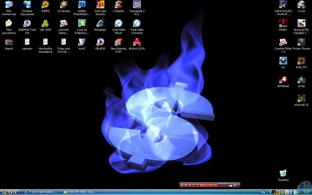Adjust the mini player volume slider
This screenshot has height=195, width=312.
tap(225, 186)
